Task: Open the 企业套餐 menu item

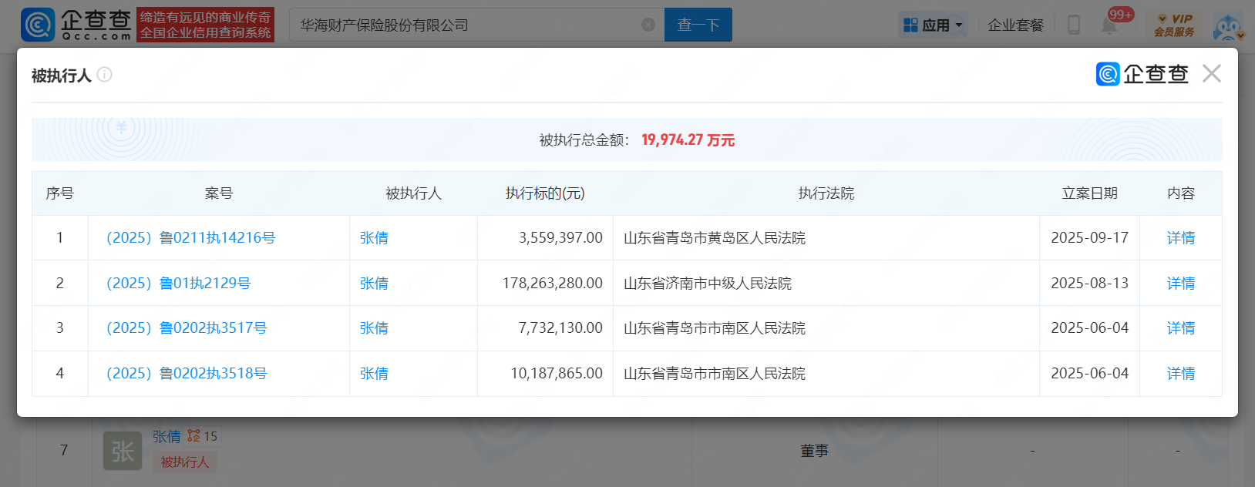Action: point(1015,25)
